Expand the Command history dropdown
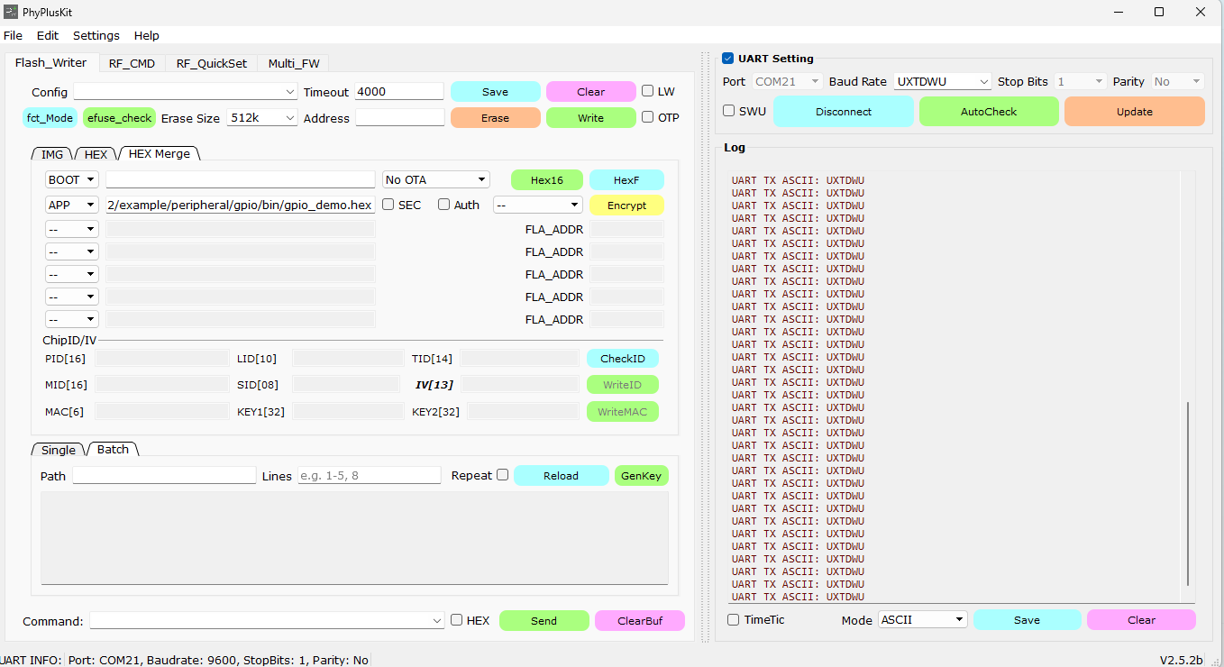1224x667 pixels. [x=267, y=620]
